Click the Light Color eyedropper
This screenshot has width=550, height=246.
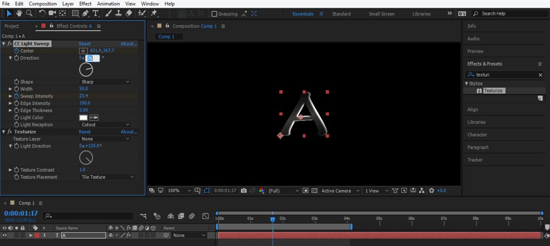tap(94, 117)
